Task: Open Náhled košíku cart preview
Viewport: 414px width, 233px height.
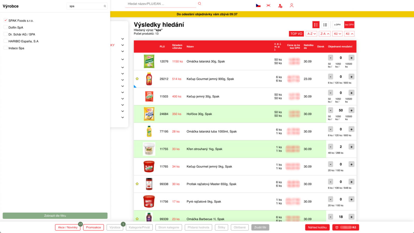Action: (317, 227)
